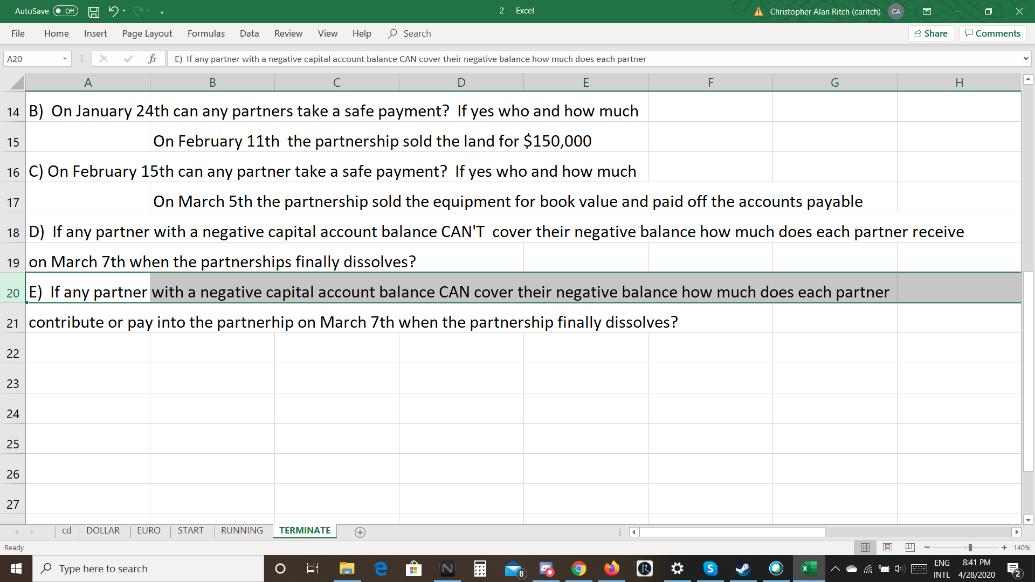The image size is (1035, 582).
Task: Expand the formula bar with its chevron
Action: [x=1026, y=59]
